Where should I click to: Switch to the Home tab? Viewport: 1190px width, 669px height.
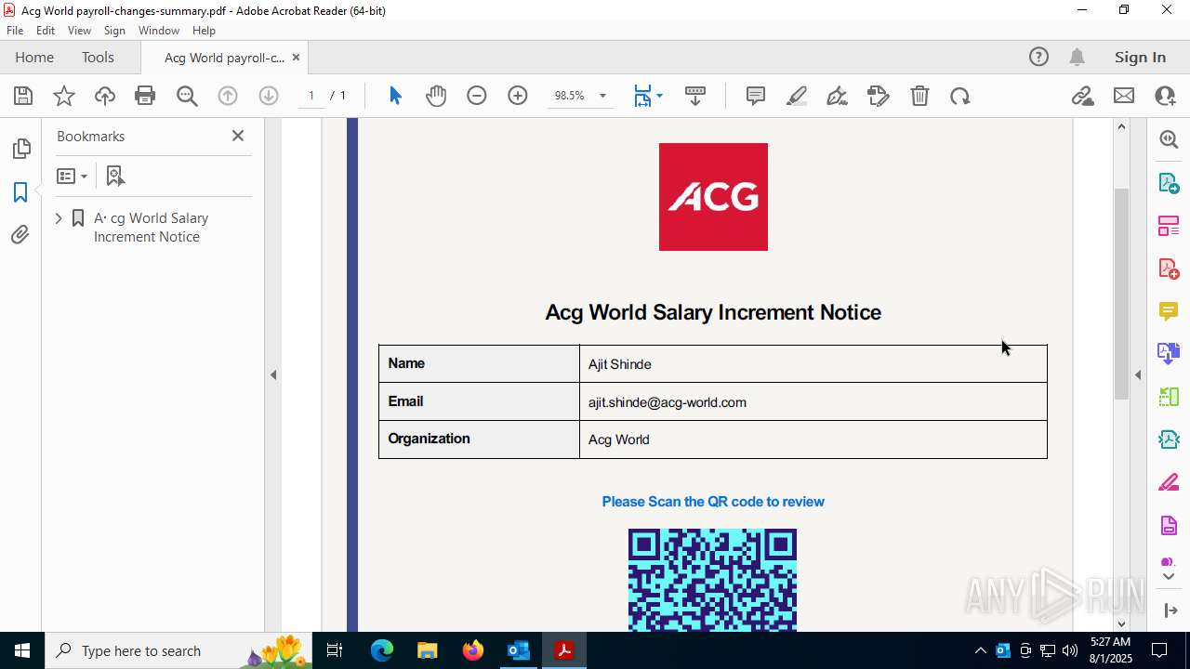pos(34,57)
